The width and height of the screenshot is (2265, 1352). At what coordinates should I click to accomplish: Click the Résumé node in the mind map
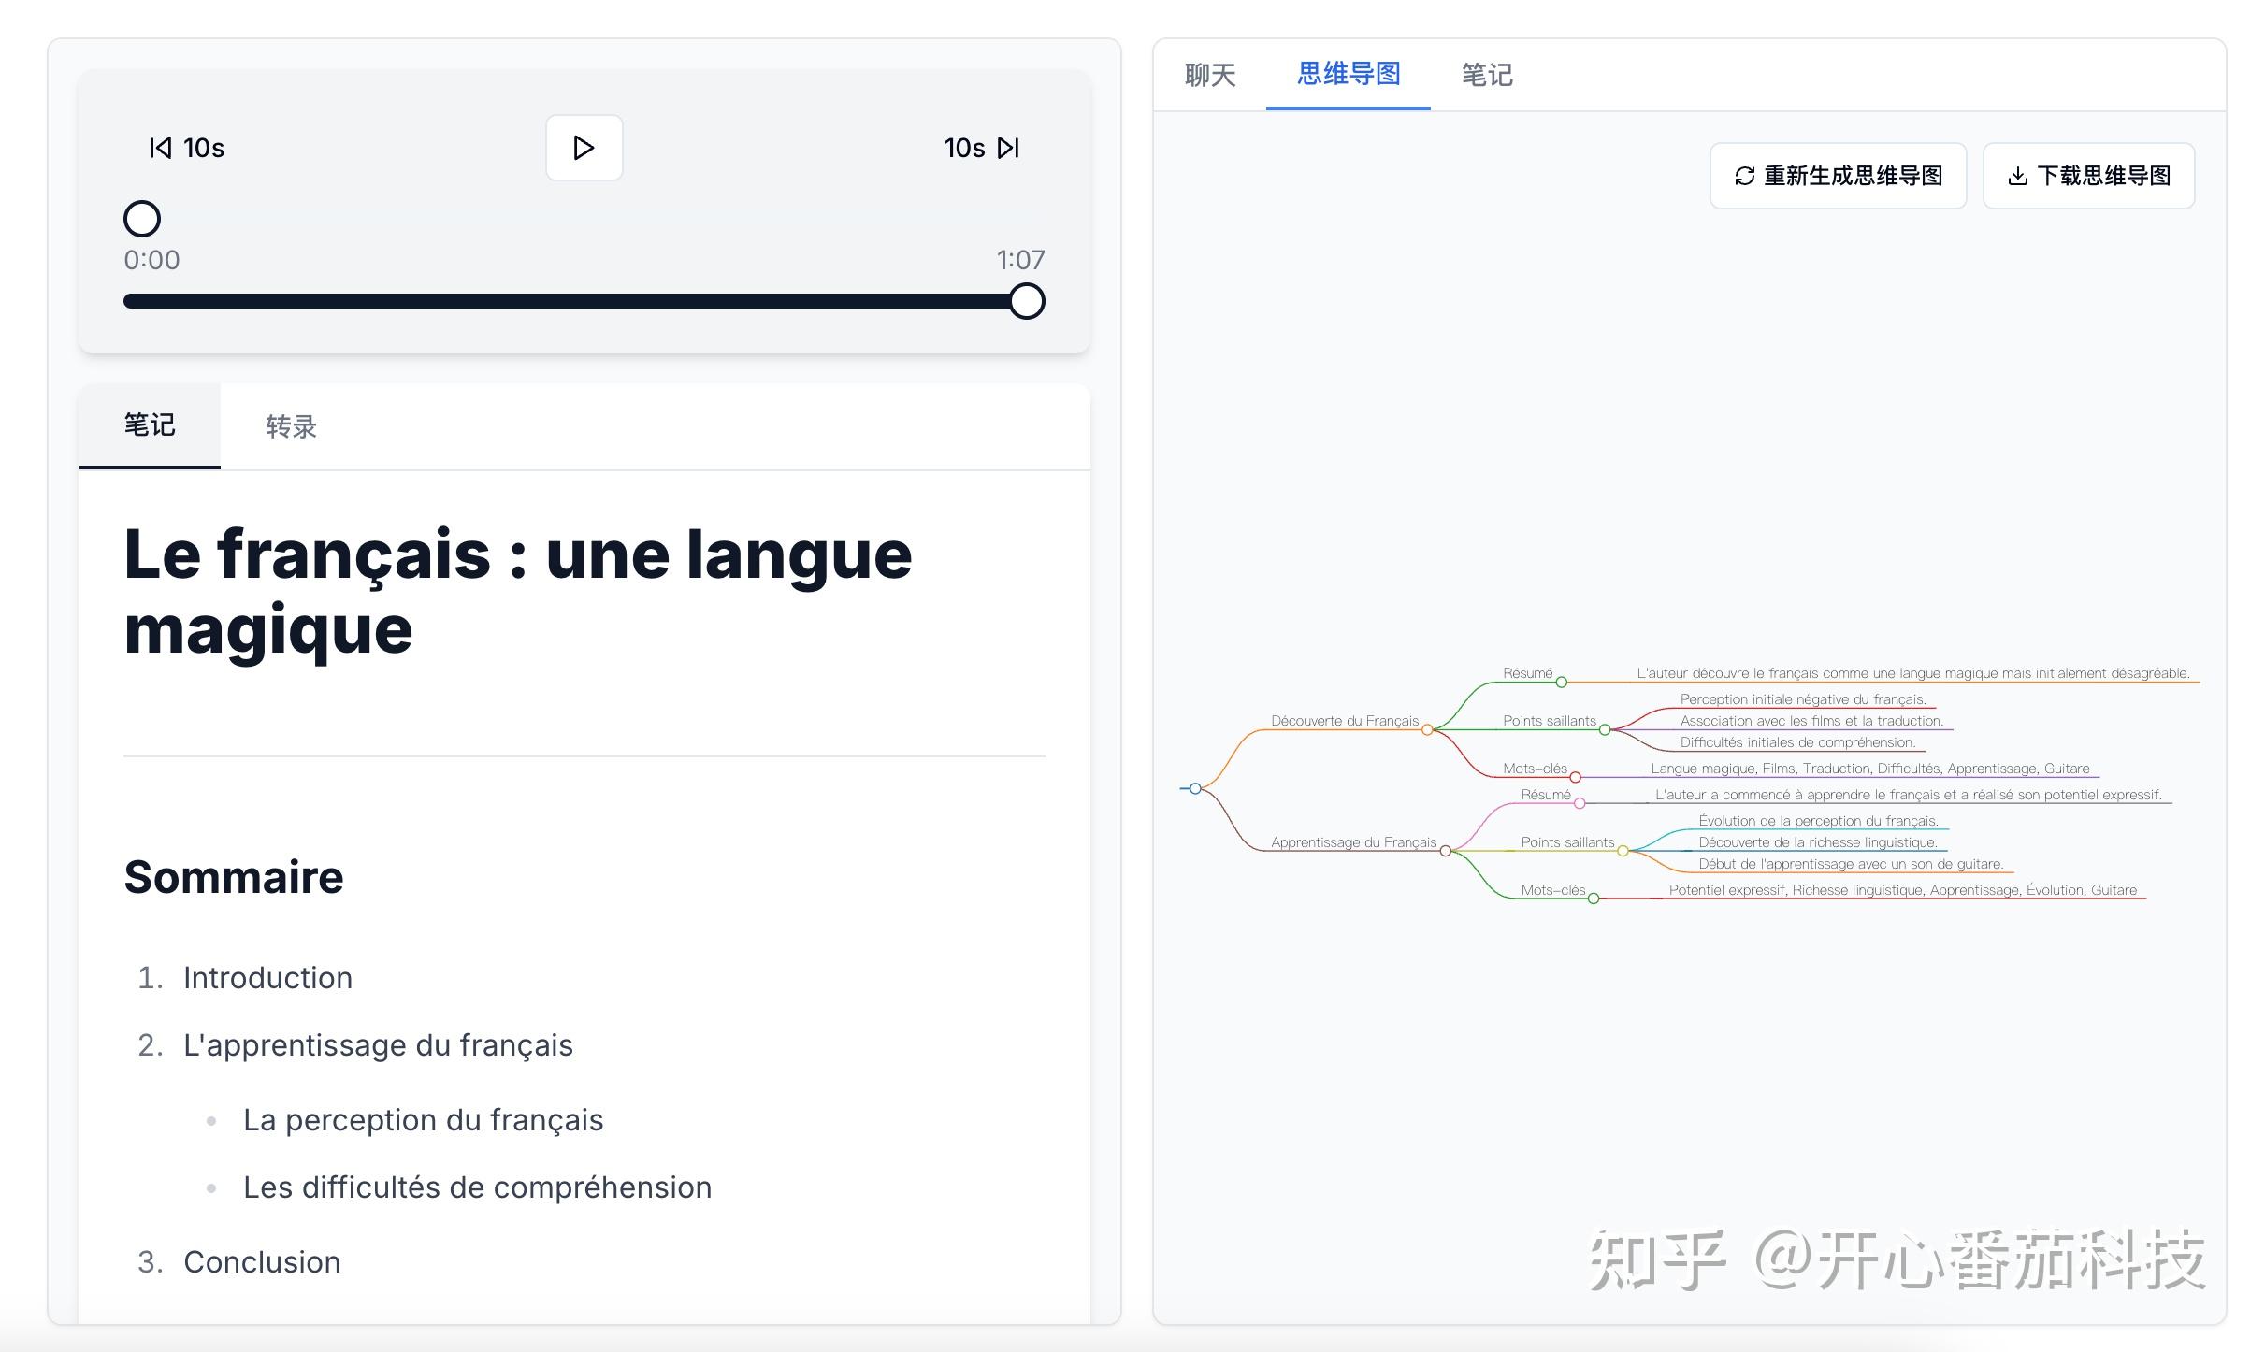(1529, 672)
